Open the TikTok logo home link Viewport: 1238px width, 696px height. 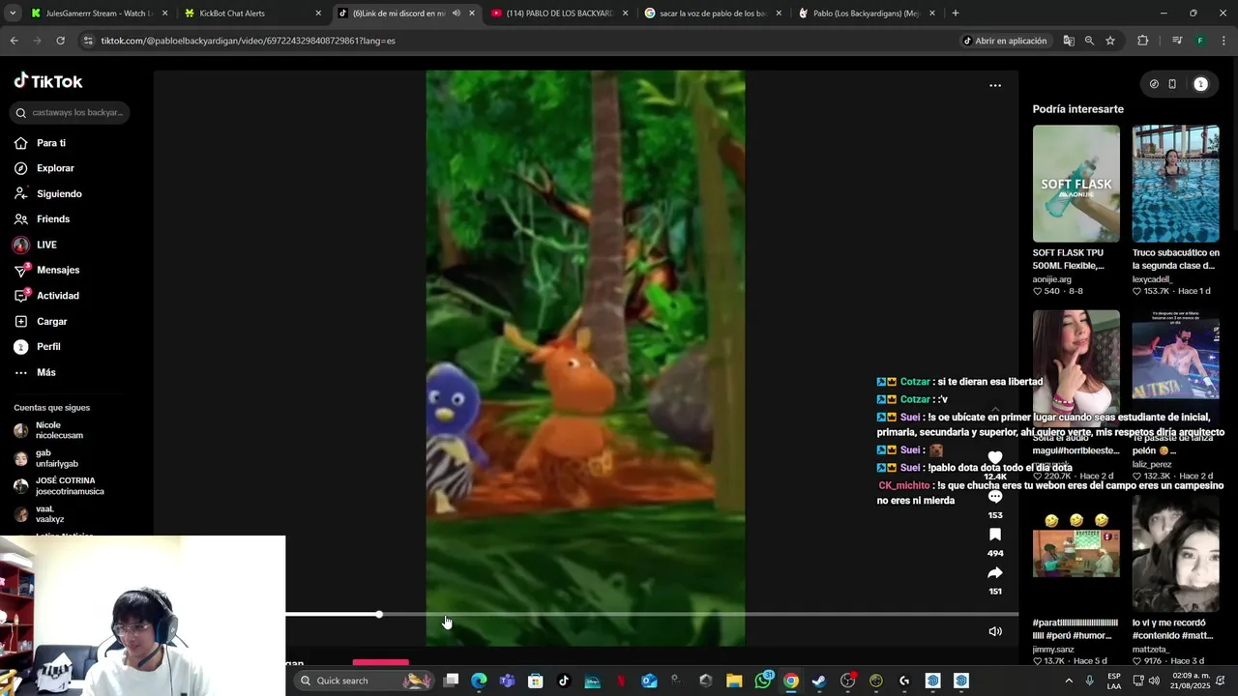coord(48,81)
